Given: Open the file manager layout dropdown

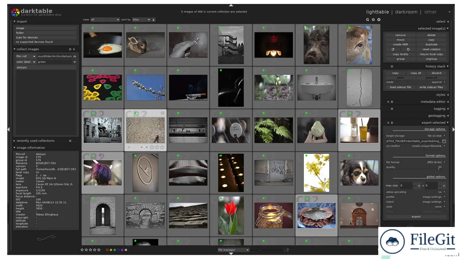Looking at the screenshot, I should tap(234, 250).
